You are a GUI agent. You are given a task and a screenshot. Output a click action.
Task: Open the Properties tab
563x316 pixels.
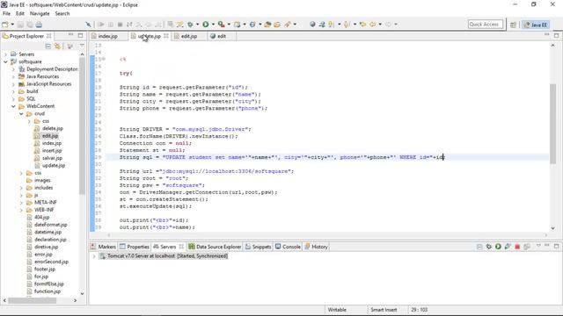pyautogui.click(x=135, y=247)
